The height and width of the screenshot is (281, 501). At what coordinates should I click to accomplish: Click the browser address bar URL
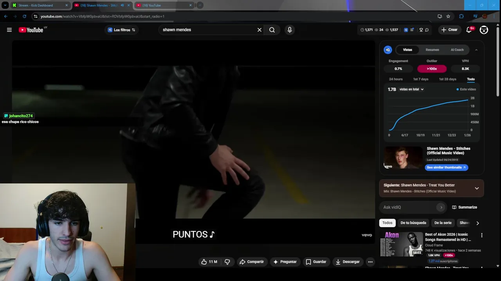(103, 16)
